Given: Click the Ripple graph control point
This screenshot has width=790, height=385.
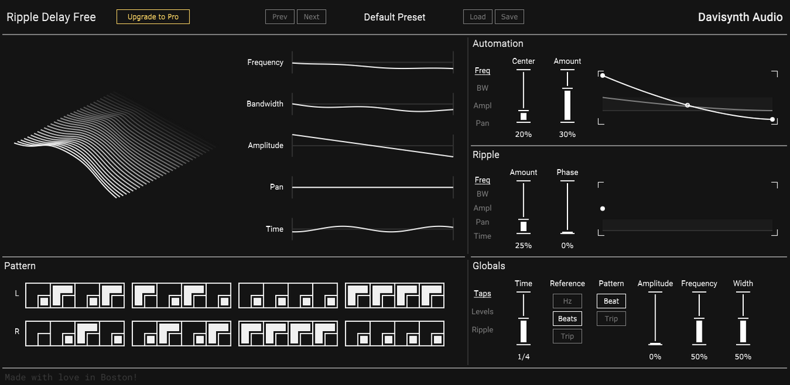Looking at the screenshot, I should (x=602, y=209).
